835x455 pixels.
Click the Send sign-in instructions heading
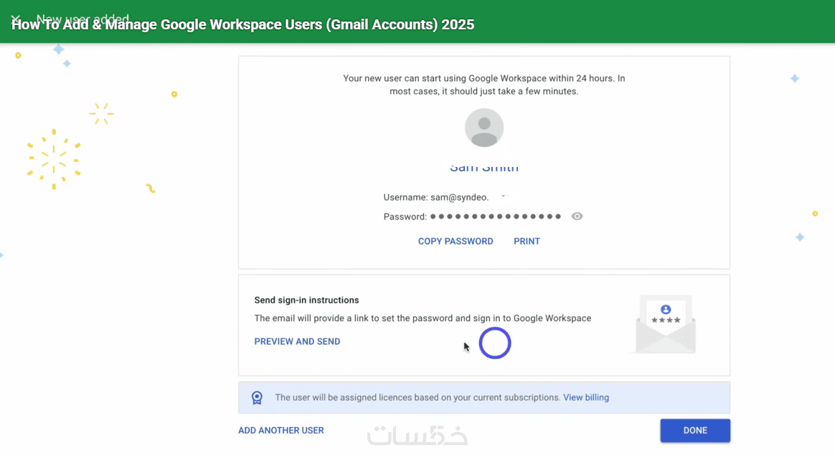click(307, 300)
